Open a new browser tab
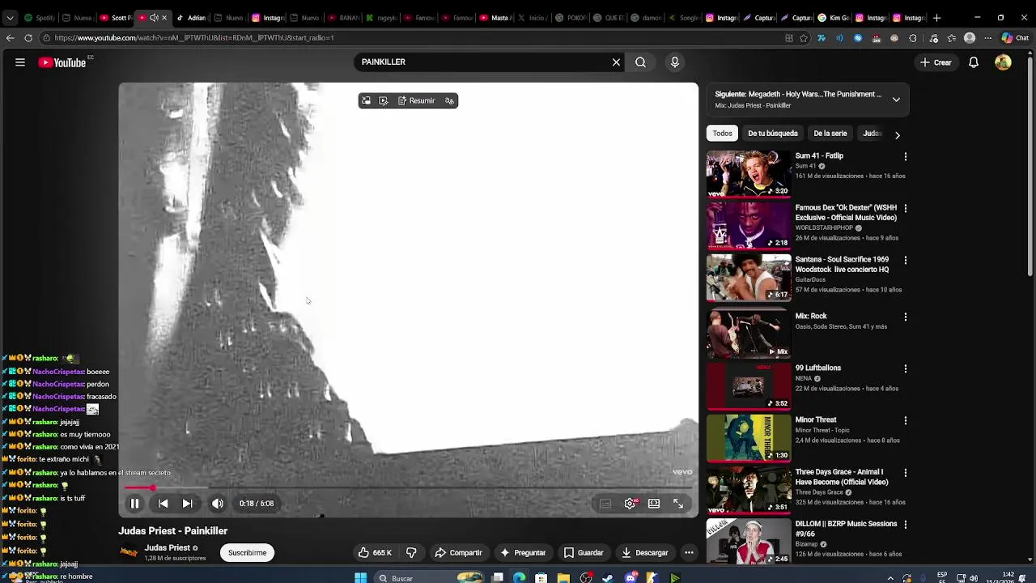 [x=936, y=18]
